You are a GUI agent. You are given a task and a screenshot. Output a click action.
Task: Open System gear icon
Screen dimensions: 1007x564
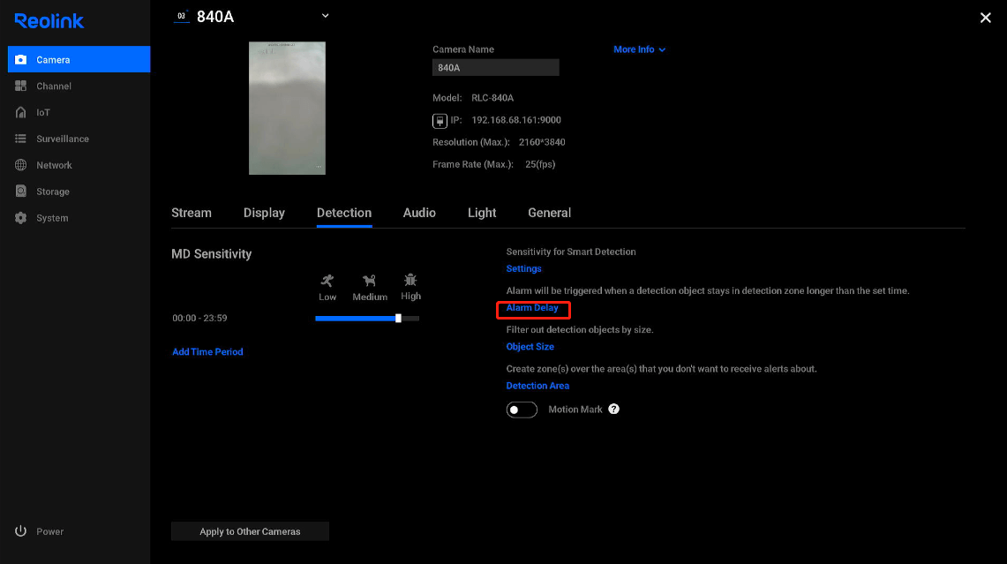pyautogui.click(x=20, y=218)
